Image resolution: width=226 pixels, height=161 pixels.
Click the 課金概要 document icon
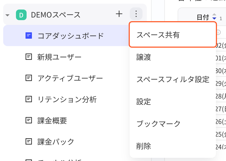point(29,120)
